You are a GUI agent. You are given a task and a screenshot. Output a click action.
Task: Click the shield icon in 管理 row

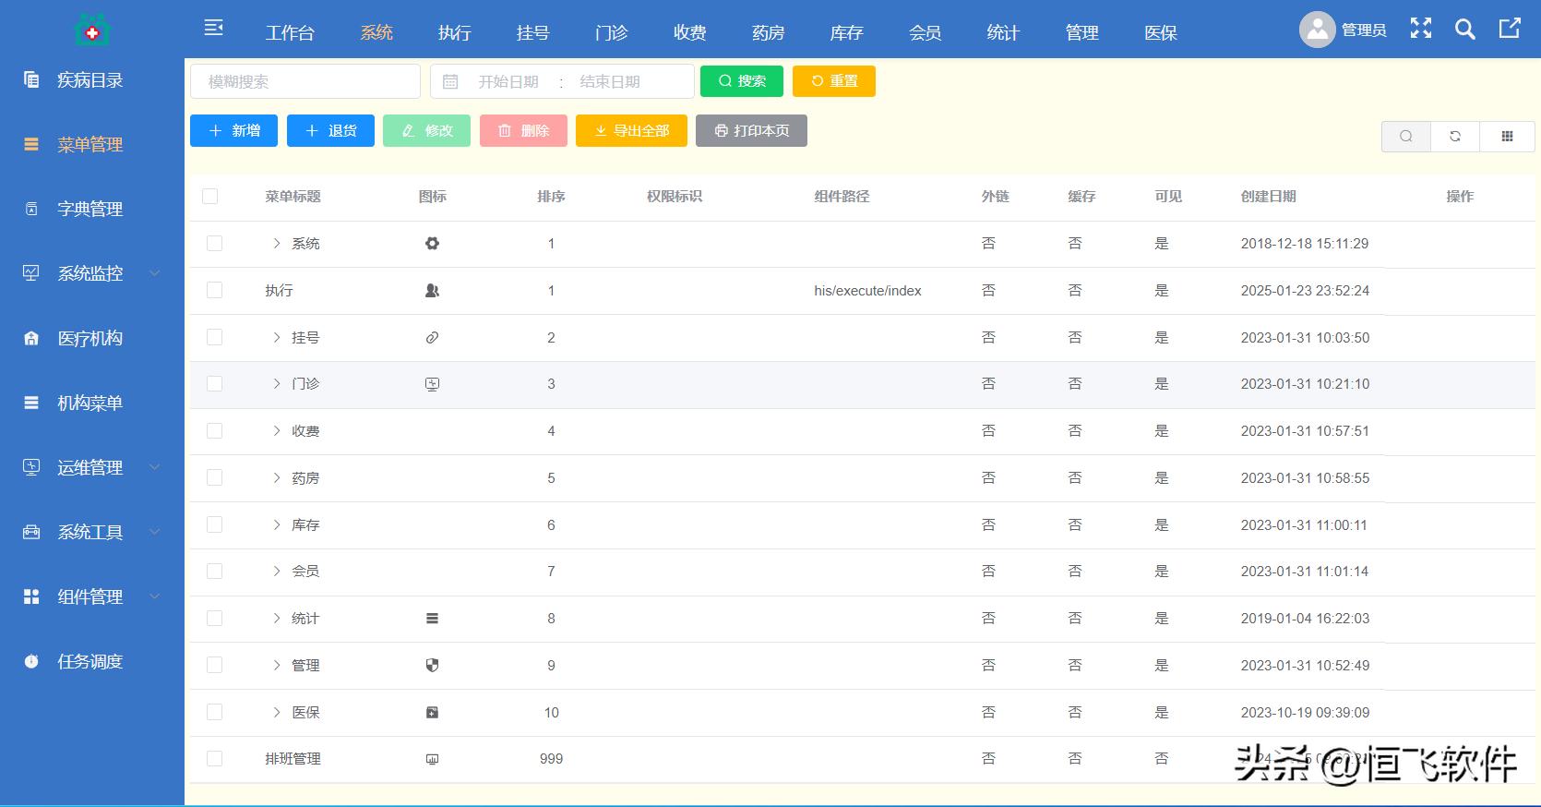(432, 666)
